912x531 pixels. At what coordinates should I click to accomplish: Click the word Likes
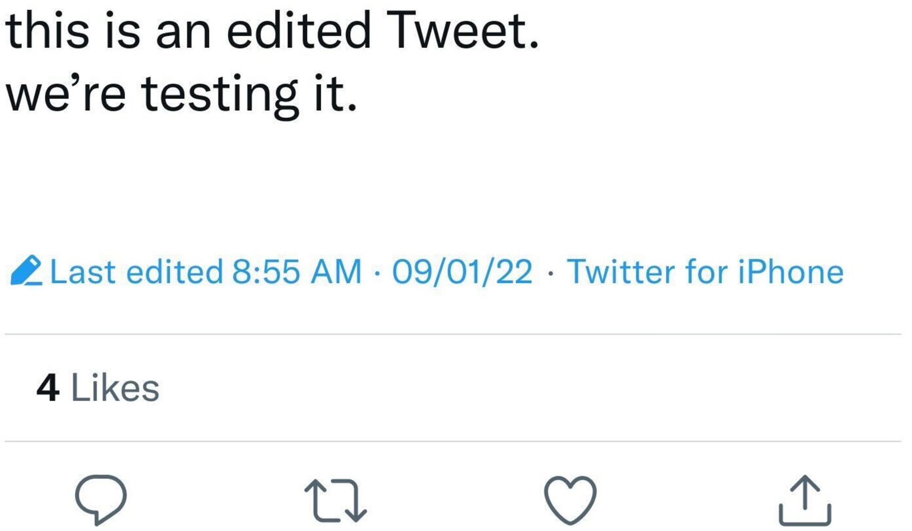tap(115, 388)
